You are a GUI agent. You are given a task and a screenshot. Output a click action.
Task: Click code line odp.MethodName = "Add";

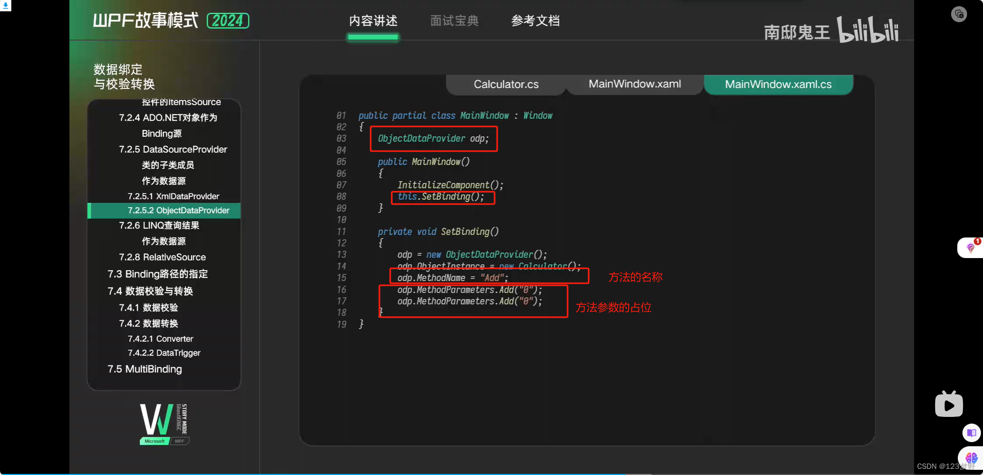click(452, 278)
